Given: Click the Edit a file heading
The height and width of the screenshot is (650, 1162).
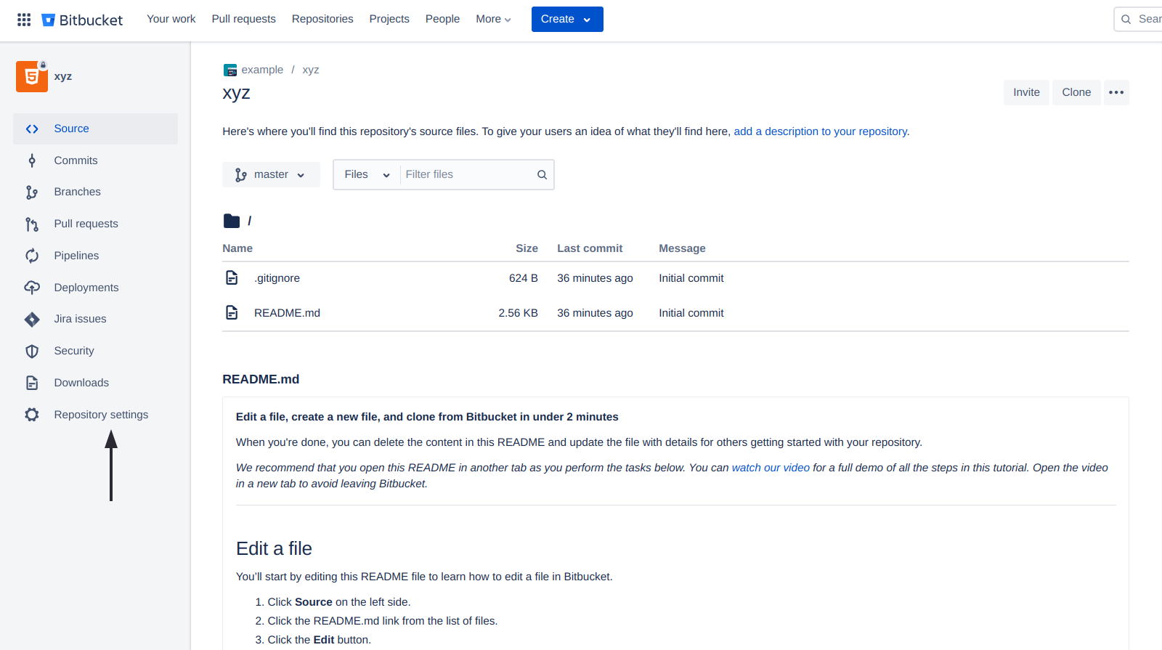Looking at the screenshot, I should [274, 548].
